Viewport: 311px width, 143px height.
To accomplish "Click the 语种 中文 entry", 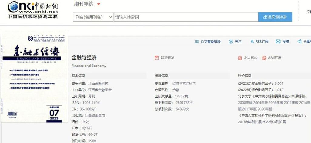I will tap(80, 122).
